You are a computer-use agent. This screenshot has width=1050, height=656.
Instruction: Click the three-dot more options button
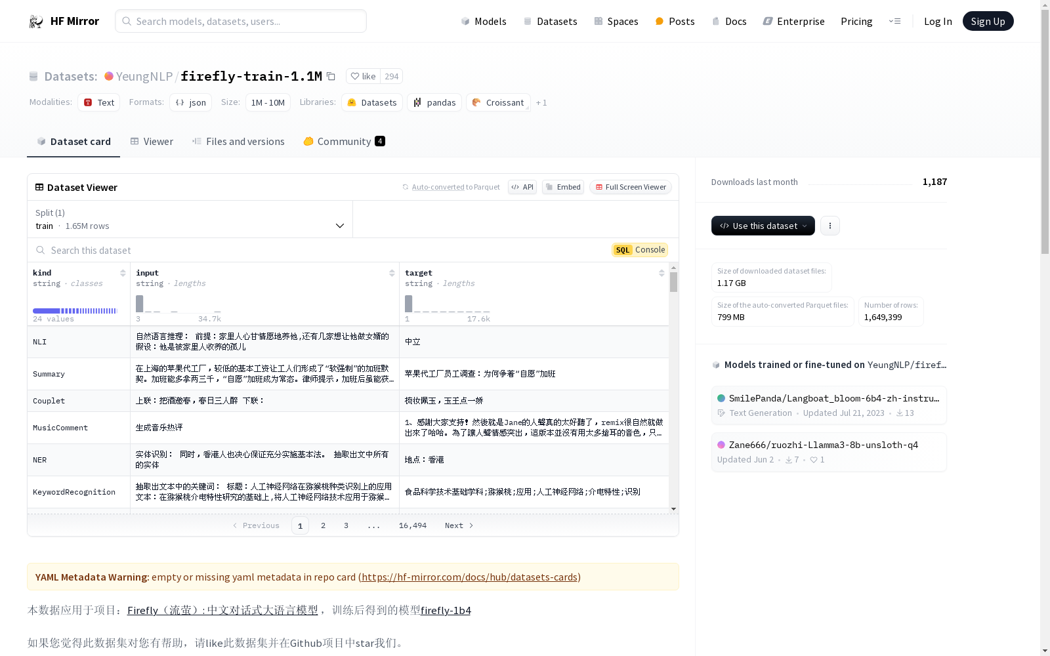click(x=830, y=226)
